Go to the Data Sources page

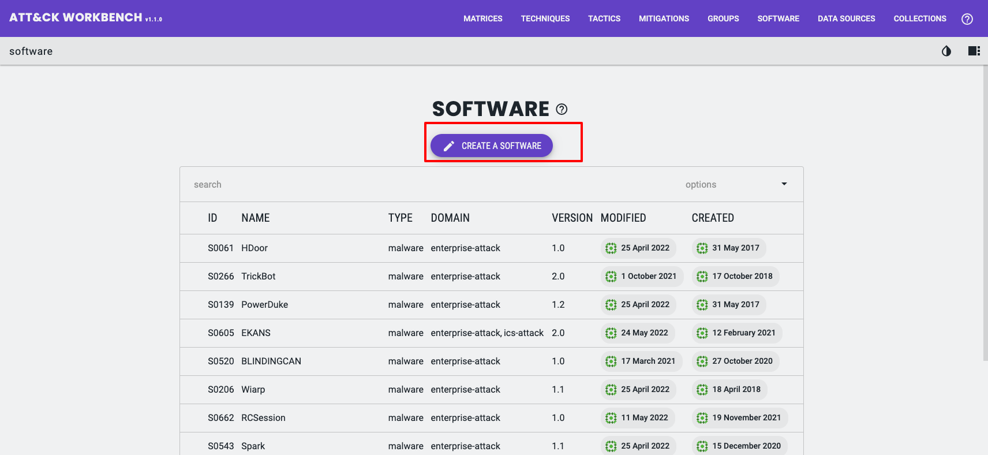[846, 18]
